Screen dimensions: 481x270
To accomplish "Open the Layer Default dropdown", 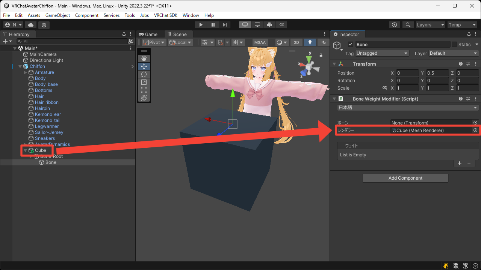I will click(x=454, y=53).
